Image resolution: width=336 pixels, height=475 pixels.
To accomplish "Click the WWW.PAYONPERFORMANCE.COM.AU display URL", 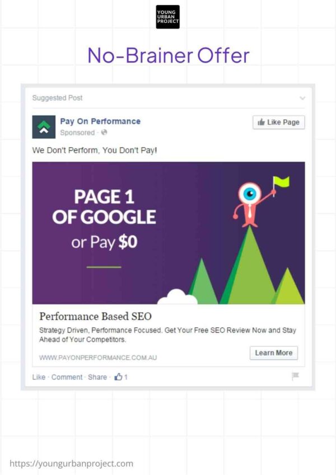I will 97,357.
